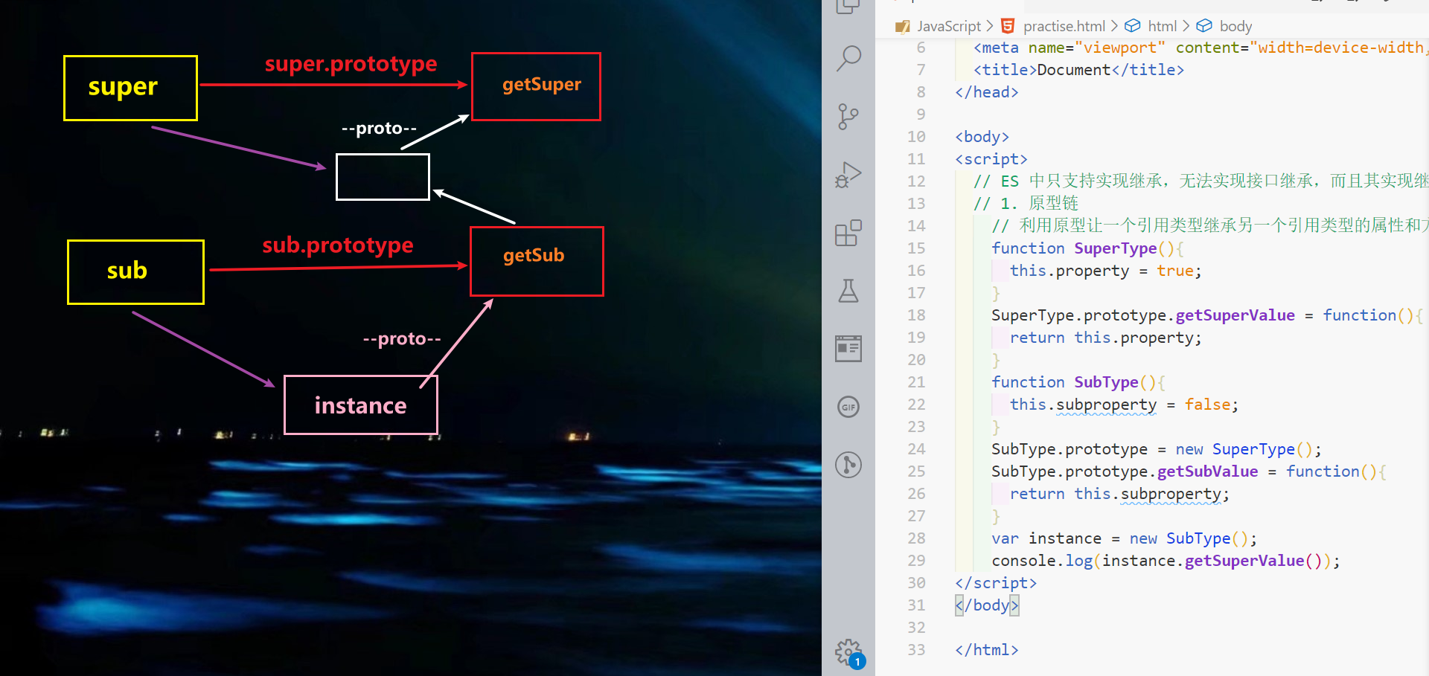Click line number 33 in the gutter
1429x676 pixels.
click(x=916, y=650)
